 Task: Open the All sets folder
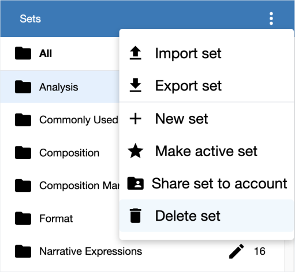point(60,53)
